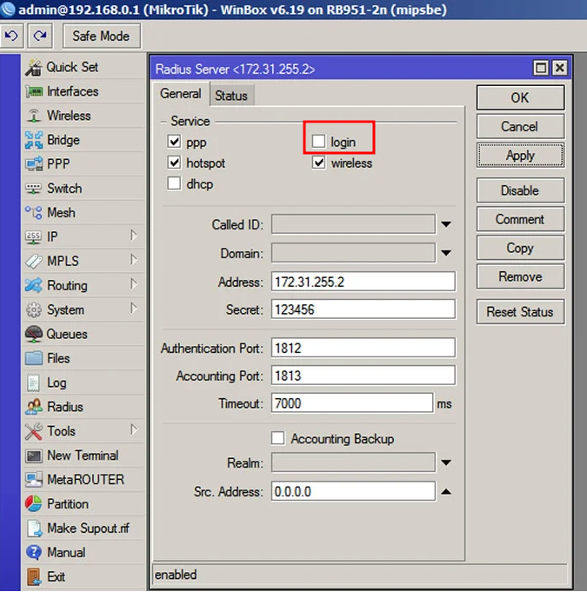
Task: Expand the Domain dropdown arrow
Action: [446, 253]
